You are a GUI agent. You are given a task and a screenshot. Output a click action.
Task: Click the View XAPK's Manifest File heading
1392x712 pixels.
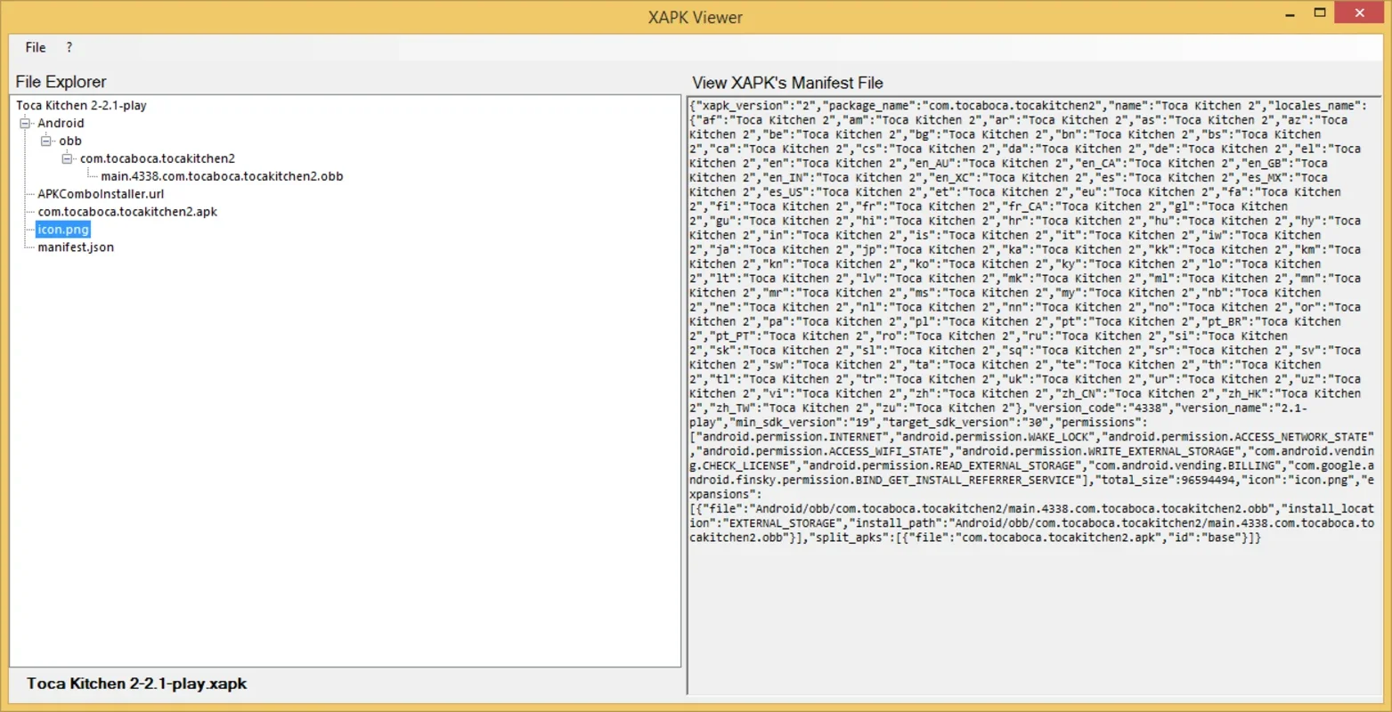pyautogui.click(x=787, y=83)
